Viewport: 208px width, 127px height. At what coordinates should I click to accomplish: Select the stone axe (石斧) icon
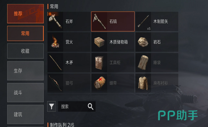pos(55,21)
